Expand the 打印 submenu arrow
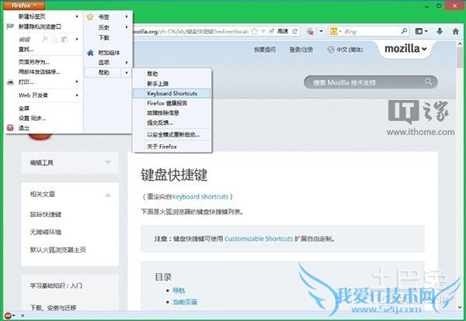 (77, 81)
